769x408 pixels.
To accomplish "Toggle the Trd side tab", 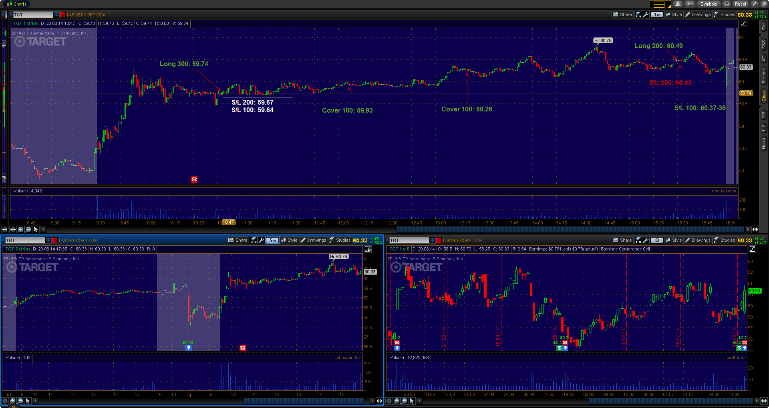I will pyautogui.click(x=764, y=26).
